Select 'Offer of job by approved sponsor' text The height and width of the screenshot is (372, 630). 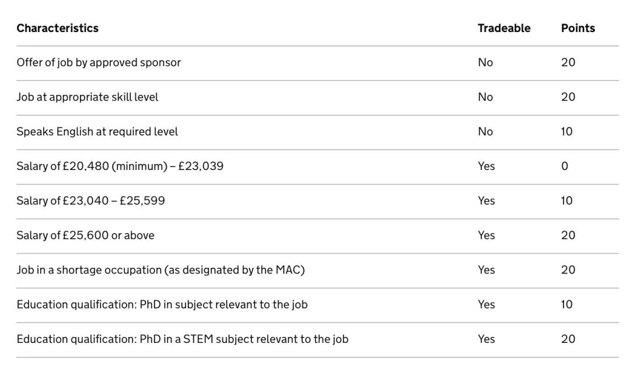click(x=99, y=62)
